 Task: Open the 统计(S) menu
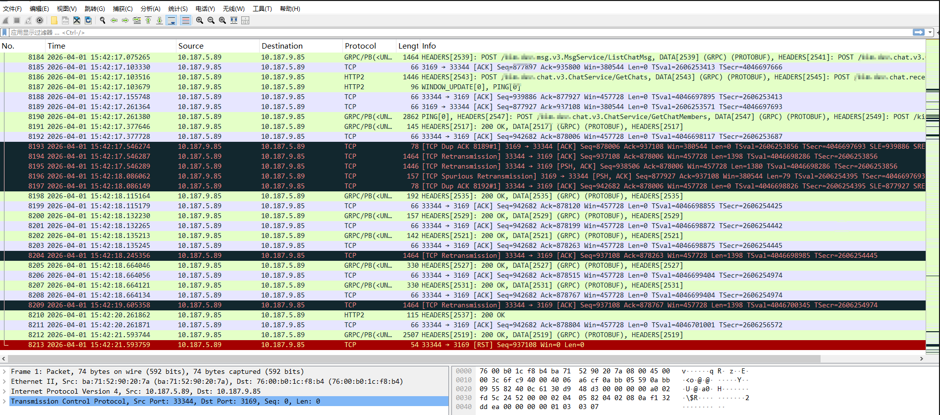[178, 8]
